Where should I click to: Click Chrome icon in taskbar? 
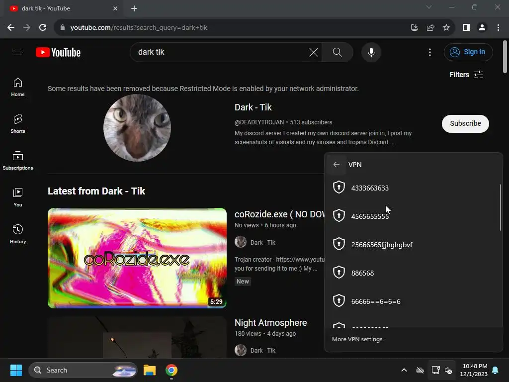pos(171,370)
